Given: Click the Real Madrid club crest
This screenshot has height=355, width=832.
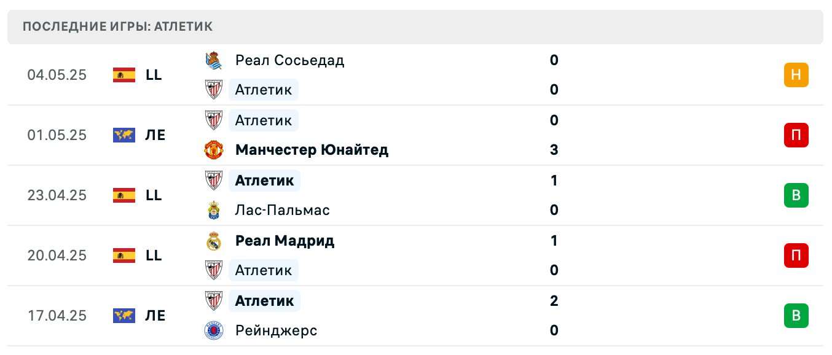Looking at the screenshot, I should coord(213,241).
